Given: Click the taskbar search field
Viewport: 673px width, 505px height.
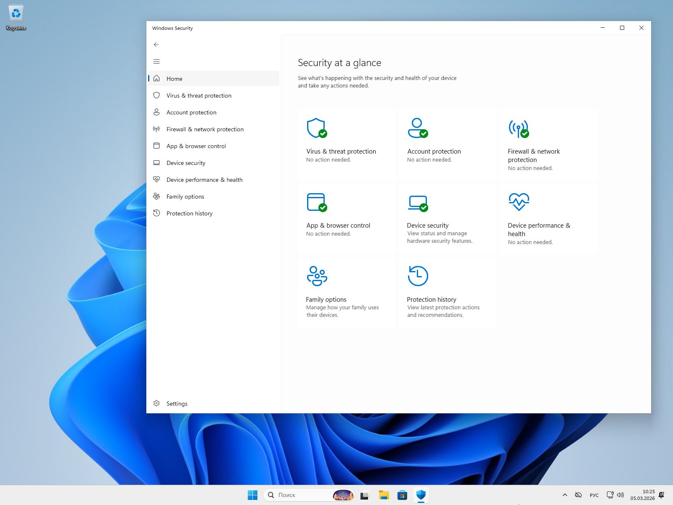Looking at the screenshot, I should [299, 495].
